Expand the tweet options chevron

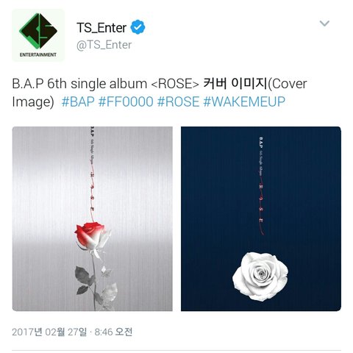pyautogui.click(x=324, y=24)
